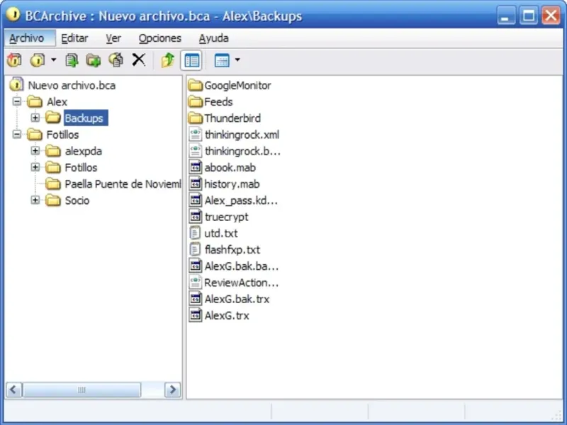This screenshot has width=567, height=425.
Task: Click the truecrypt file icon
Action: pyautogui.click(x=196, y=217)
